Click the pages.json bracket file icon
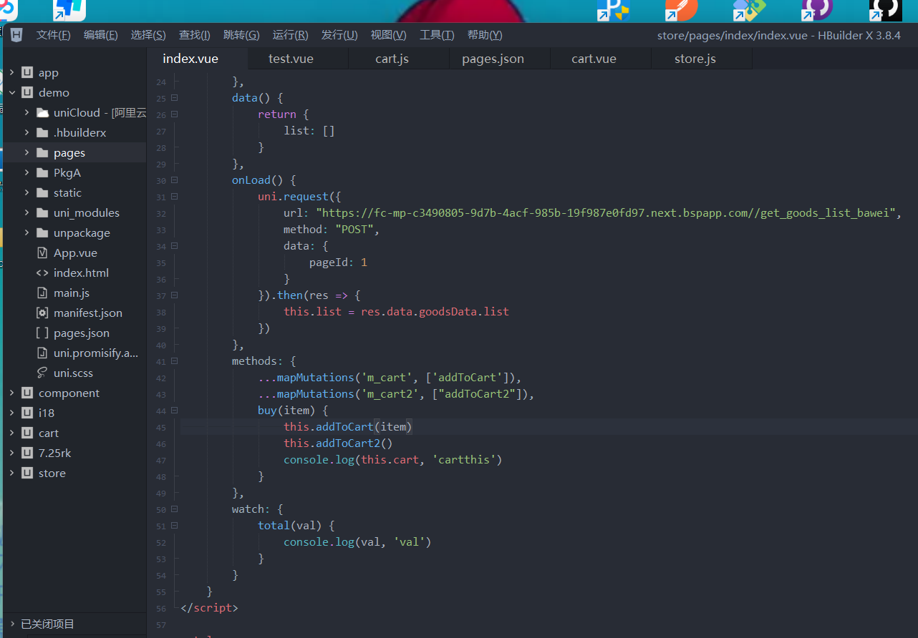The height and width of the screenshot is (638, 918). [42, 333]
